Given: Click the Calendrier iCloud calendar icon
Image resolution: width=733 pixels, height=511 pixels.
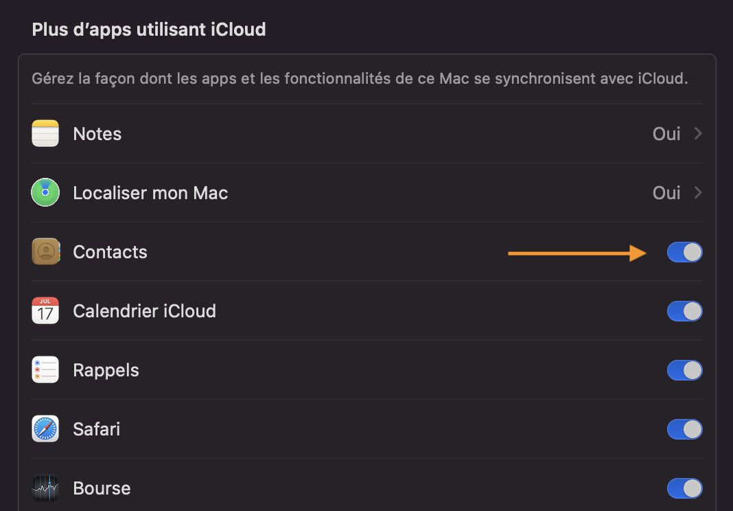Looking at the screenshot, I should (45, 310).
